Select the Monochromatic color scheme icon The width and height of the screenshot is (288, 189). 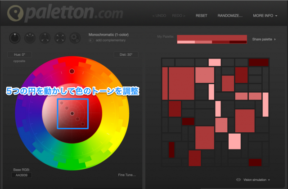[15, 38]
